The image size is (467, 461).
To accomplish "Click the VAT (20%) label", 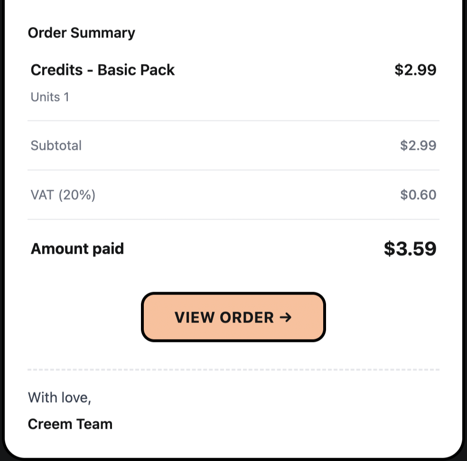I will [x=63, y=195].
